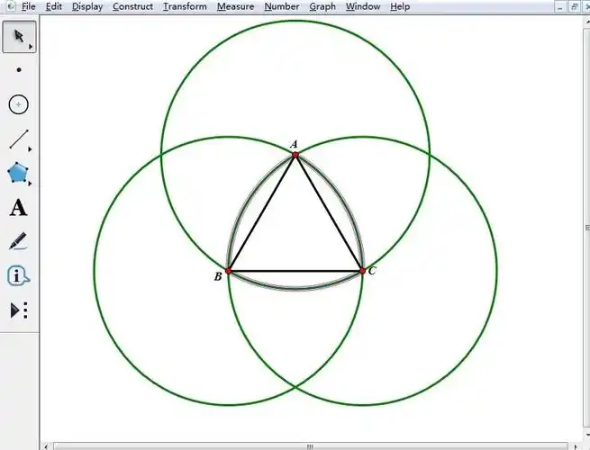This screenshot has height=450, width=590.
Task: Activate the Compass circle tool
Action: pos(19,105)
